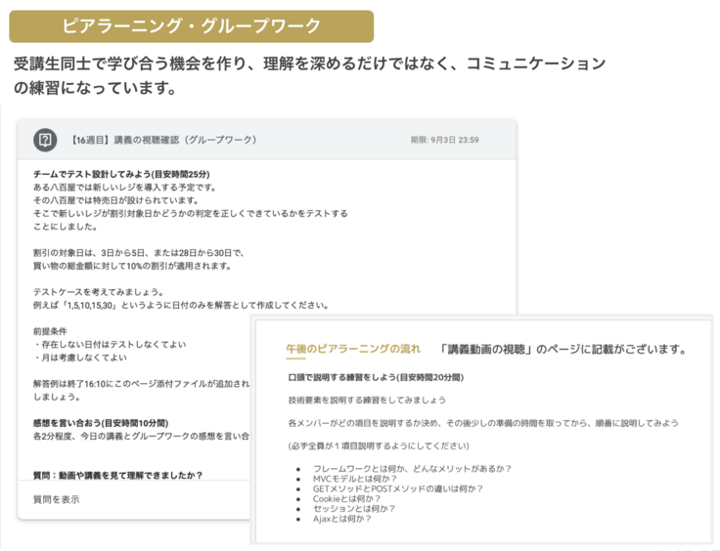The image size is (720, 551).
Task: Click the question icon in the assignment header
Action: pos(45,141)
